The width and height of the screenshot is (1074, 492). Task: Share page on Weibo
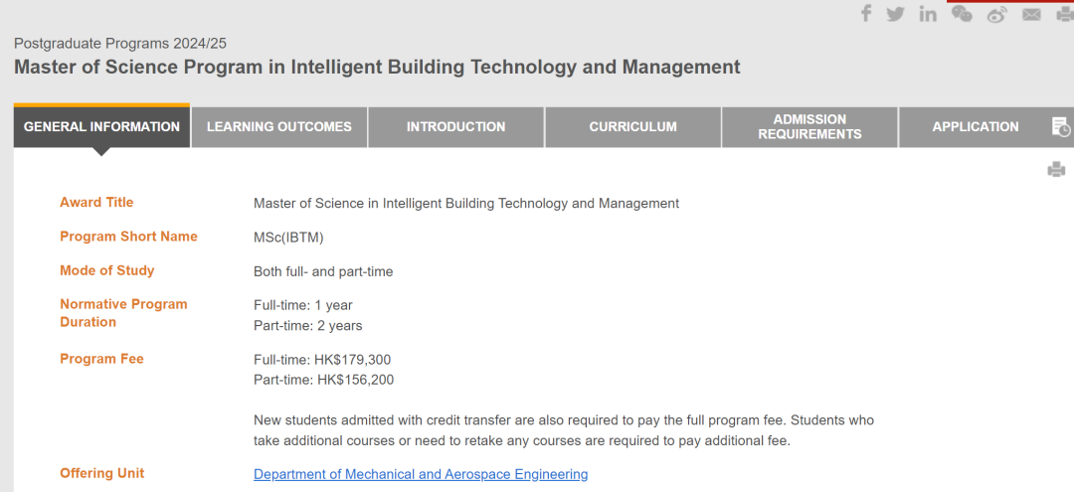pos(996,14)
